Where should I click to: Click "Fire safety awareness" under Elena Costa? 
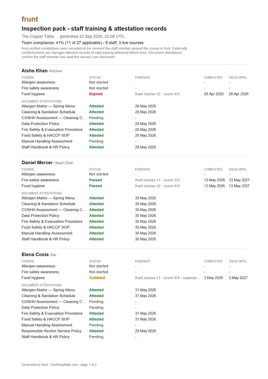click(40, 272)
